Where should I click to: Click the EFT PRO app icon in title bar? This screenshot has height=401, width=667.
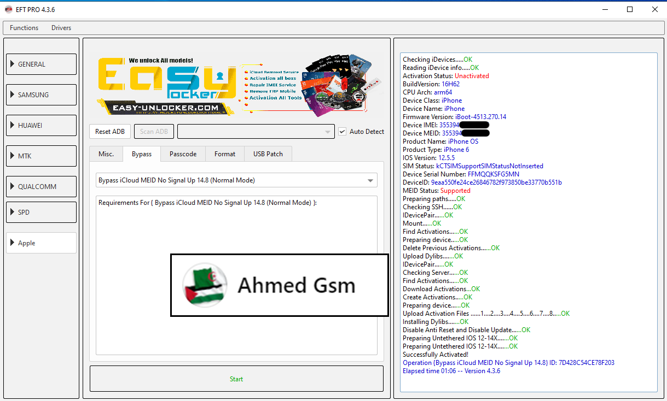pyautogui.click(x=9, y=9)
